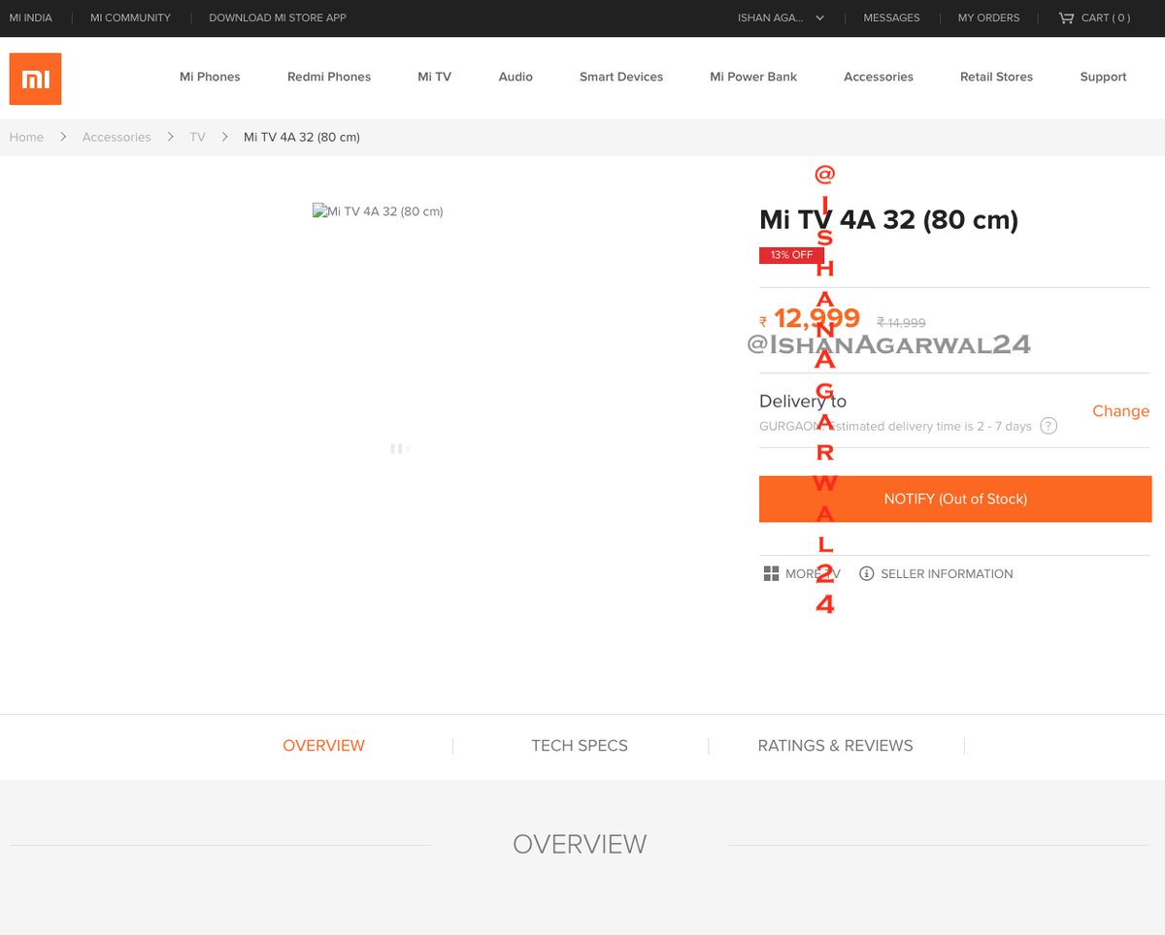The height and width of the screenshot is (935, 1165).
Task: Click the Mi TV 4A 32 (80 cm) product title
Action: tap(888, 220)
